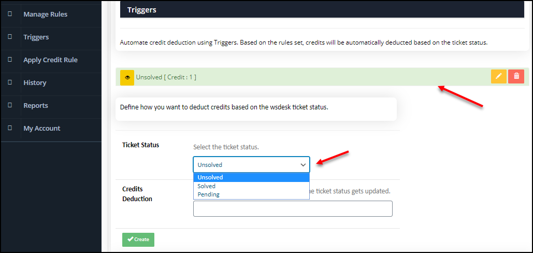Click the icon beside My Account
The image size is (533, 253).
[10, 128]
